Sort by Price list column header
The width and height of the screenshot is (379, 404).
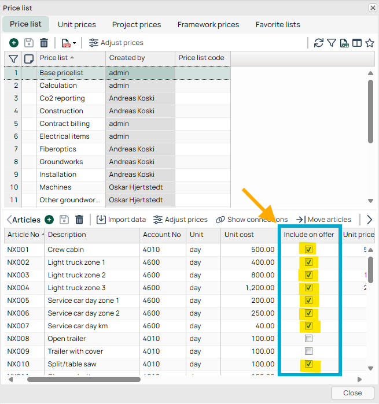[71, 58]
